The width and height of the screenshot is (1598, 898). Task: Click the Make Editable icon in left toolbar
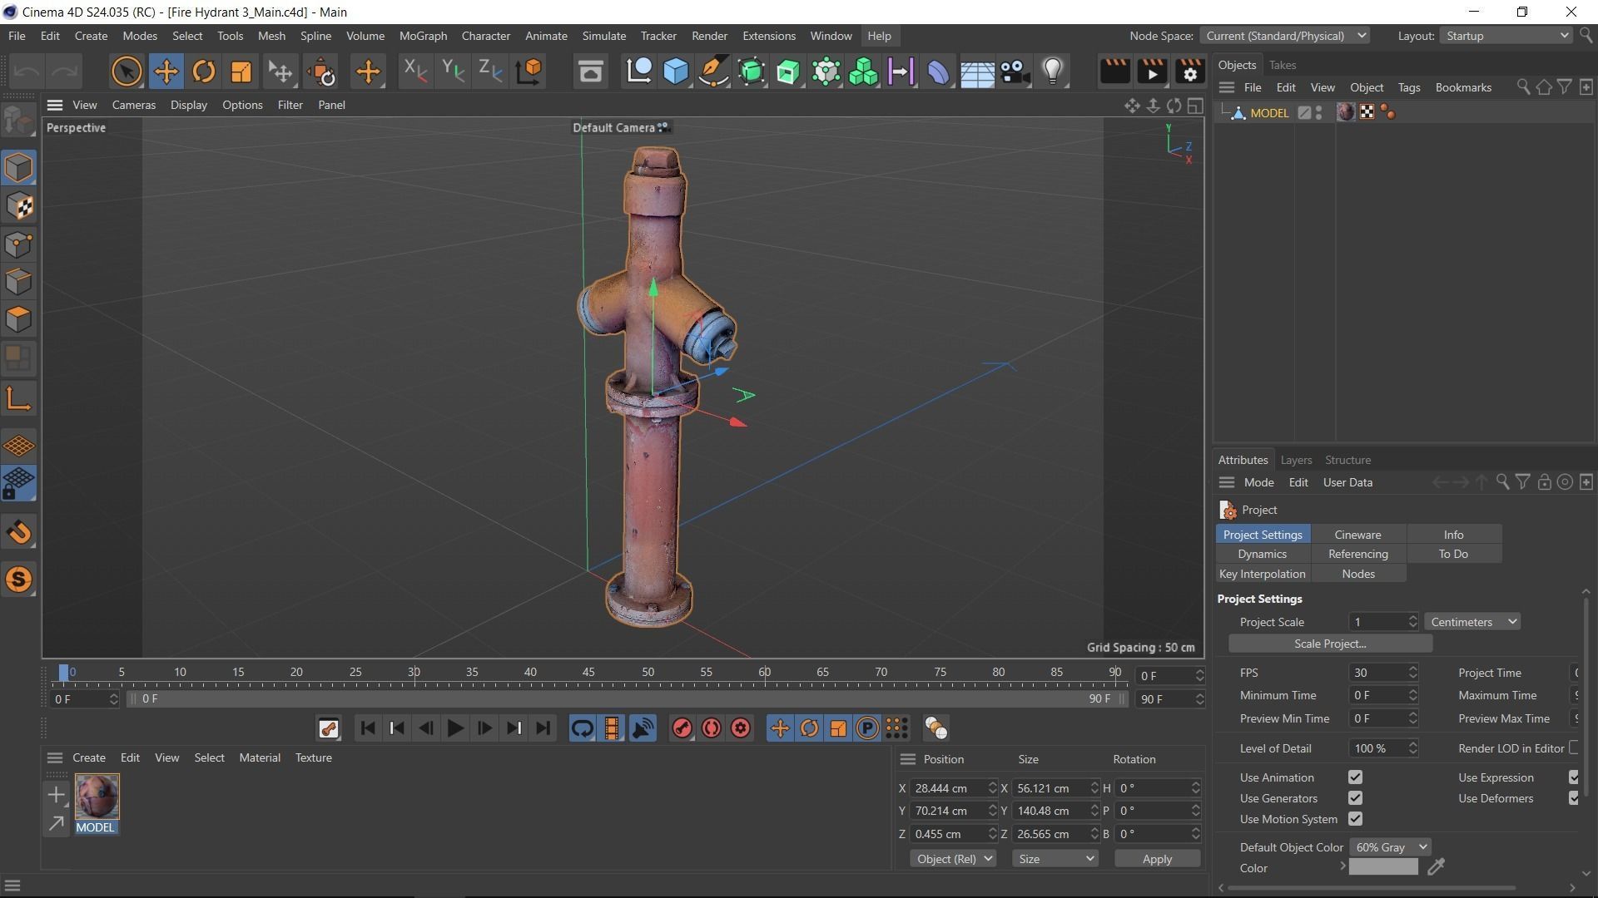click(x=18, y=121)
